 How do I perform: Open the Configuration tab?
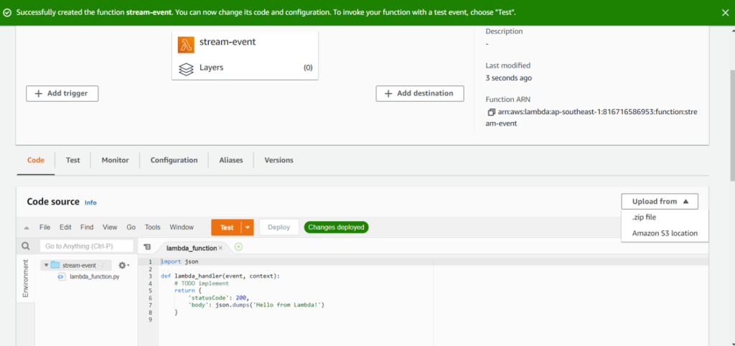pos(174,160)
